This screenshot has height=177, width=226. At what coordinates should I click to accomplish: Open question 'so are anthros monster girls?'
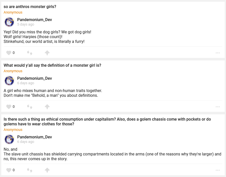coord(30,7)
